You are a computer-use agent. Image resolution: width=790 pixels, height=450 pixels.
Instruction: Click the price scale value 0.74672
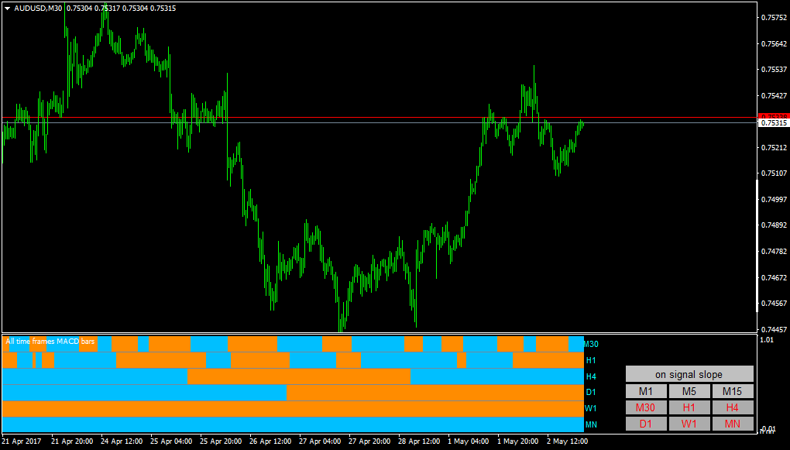pyautogui.click(x=775, y=277)
